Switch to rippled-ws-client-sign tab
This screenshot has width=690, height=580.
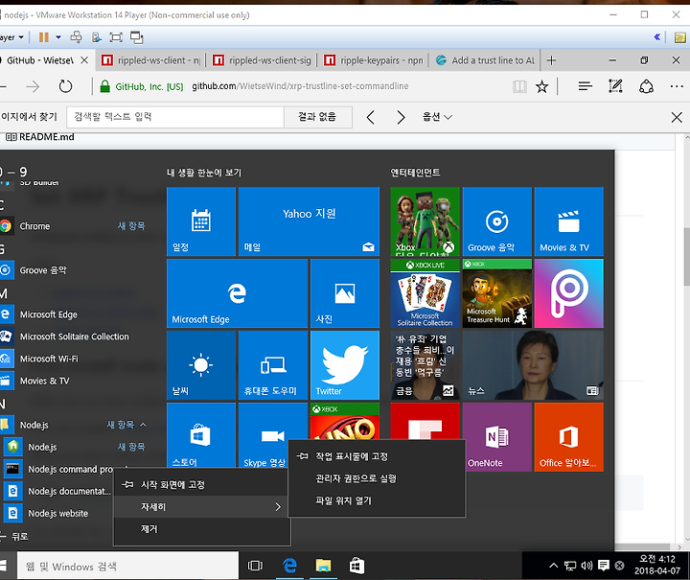[263, 60]
